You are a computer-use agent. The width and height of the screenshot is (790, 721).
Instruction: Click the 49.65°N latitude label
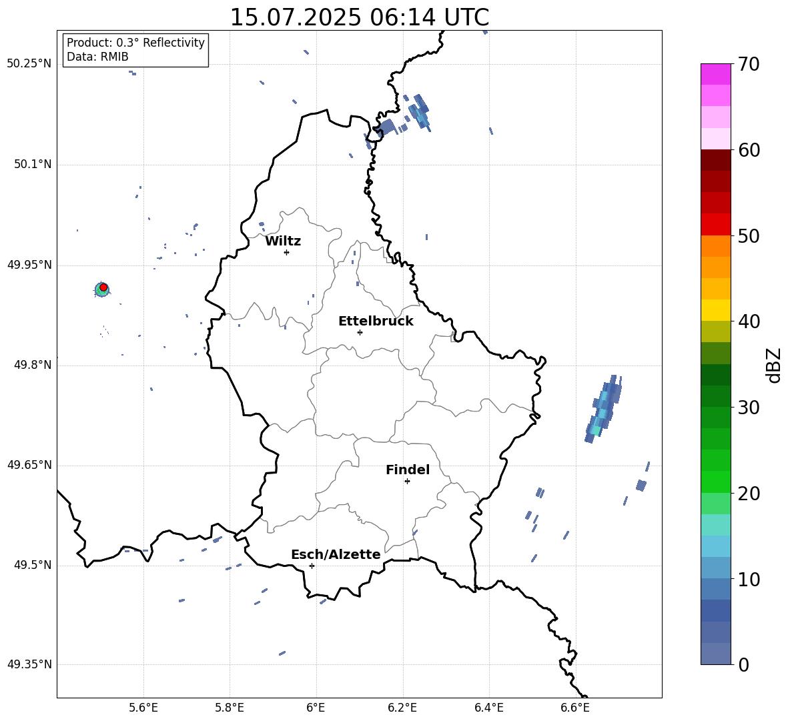29,465
